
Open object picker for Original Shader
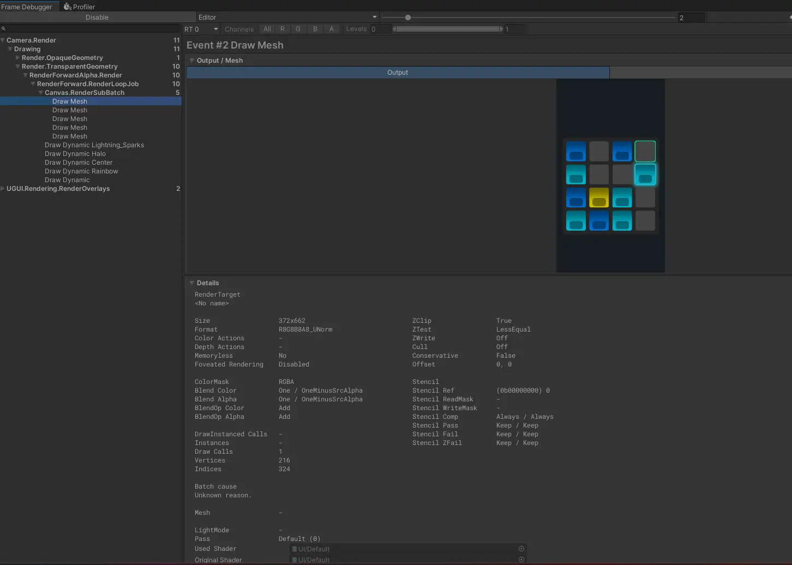521,560
